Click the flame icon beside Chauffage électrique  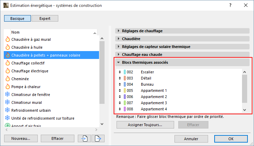point(8,71)
